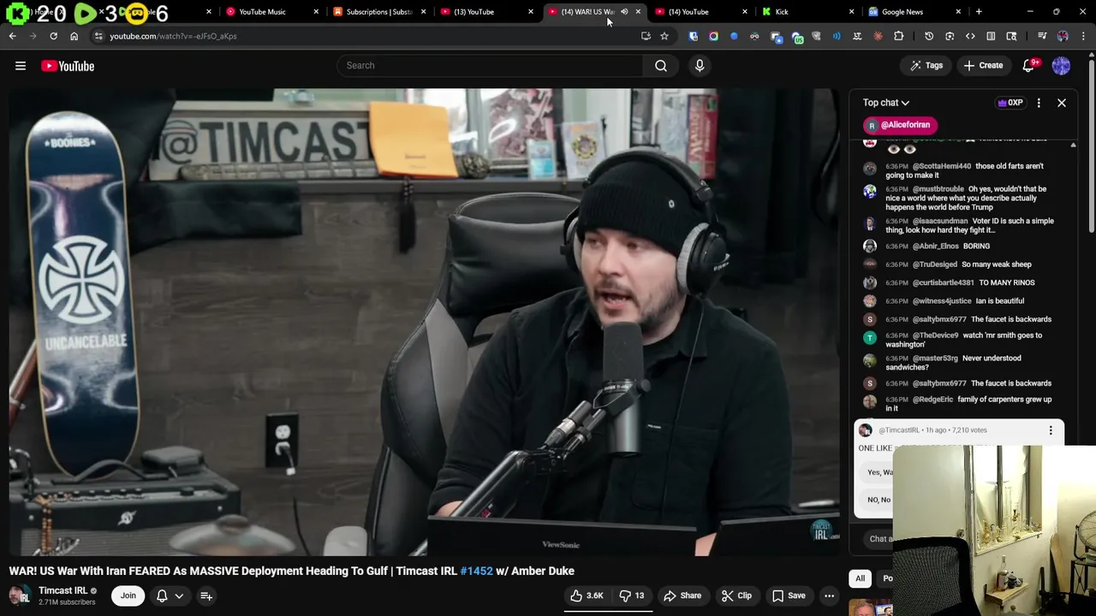Open the YouTube guide hamburger menu
Viewport: 1096px width, 616px height.
click(x=21, y=66)
